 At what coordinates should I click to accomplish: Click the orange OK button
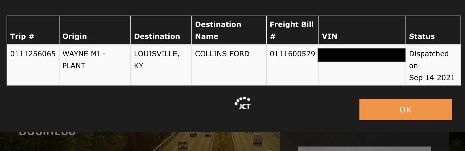(405, 109)
